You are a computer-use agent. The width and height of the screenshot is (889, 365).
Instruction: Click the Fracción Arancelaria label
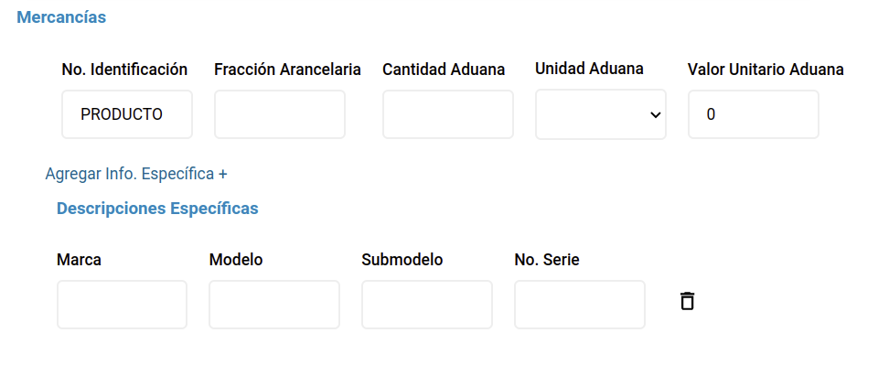pos(287,70)
